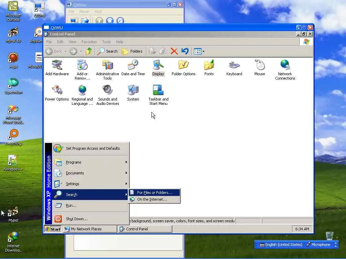Click the Up folder toolbar icon

click(89, 51)
